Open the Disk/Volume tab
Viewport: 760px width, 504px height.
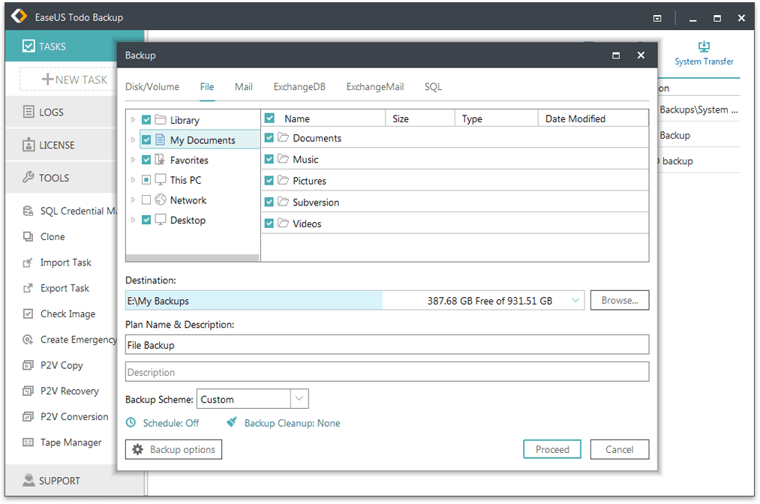point(152,86)
